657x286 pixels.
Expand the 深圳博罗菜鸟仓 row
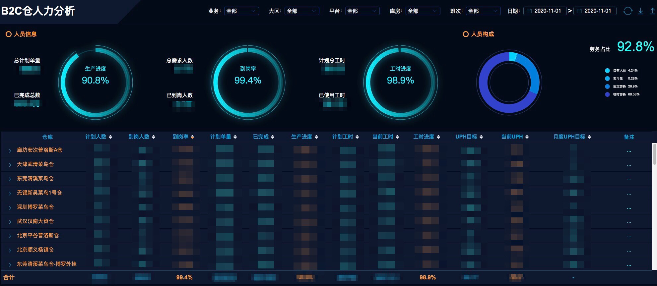[10, 207]
